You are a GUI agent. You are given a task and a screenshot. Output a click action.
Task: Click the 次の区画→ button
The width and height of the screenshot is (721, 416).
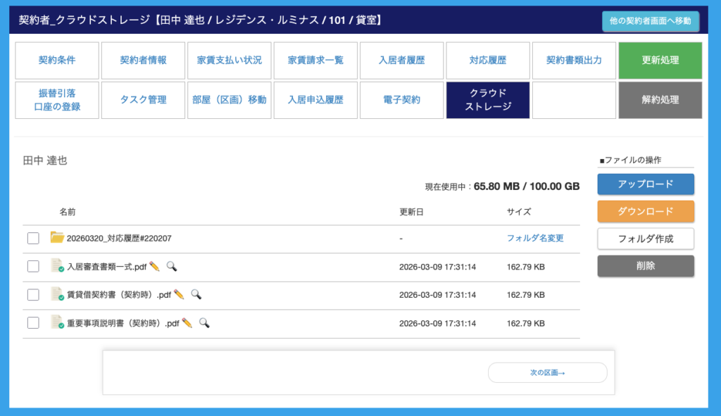[547, 372]
